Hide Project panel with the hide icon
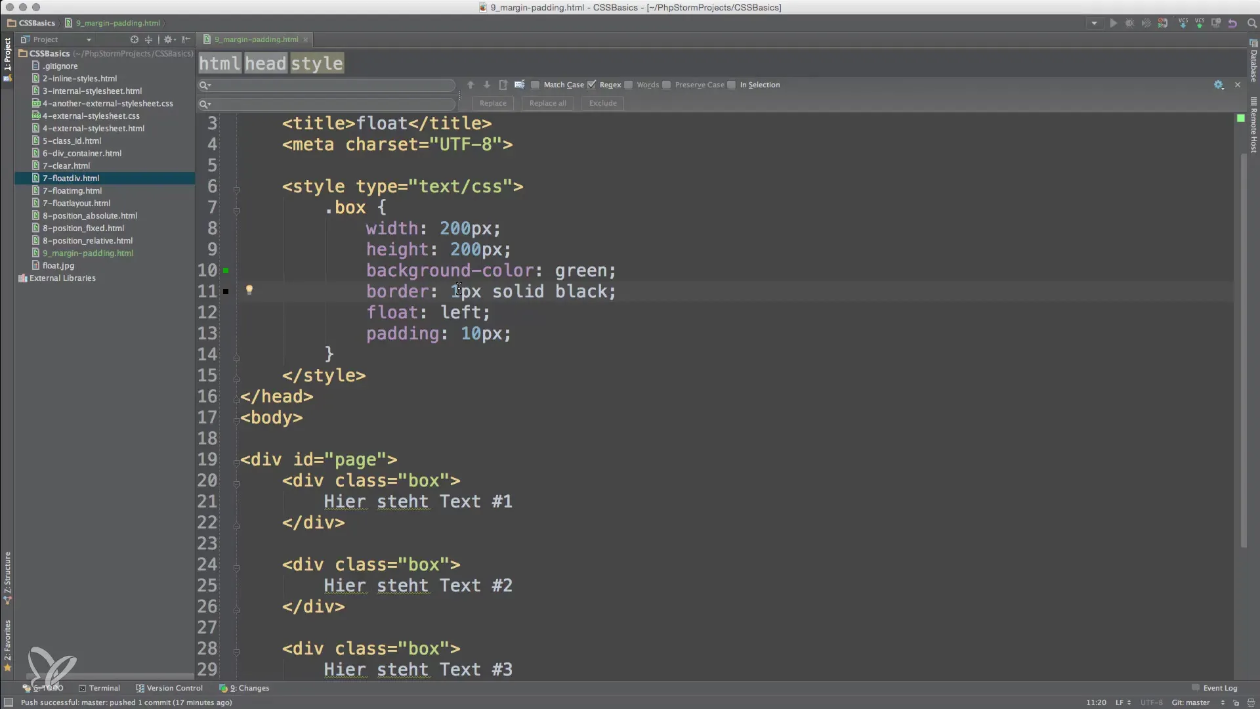The image size is (1260, 709). click(186, 39)
